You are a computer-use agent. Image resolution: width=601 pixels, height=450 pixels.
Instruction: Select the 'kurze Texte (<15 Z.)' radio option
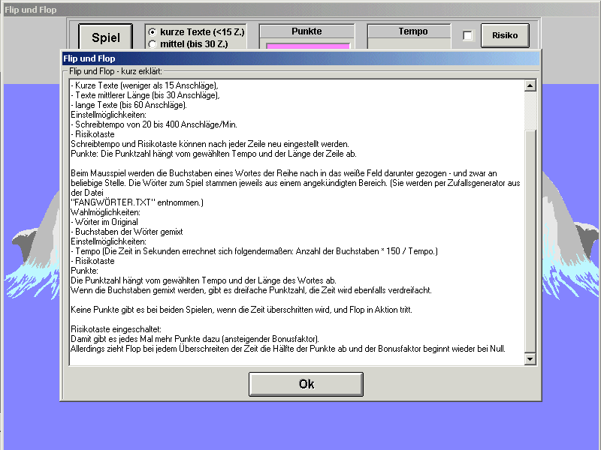[x=153, y=32]
